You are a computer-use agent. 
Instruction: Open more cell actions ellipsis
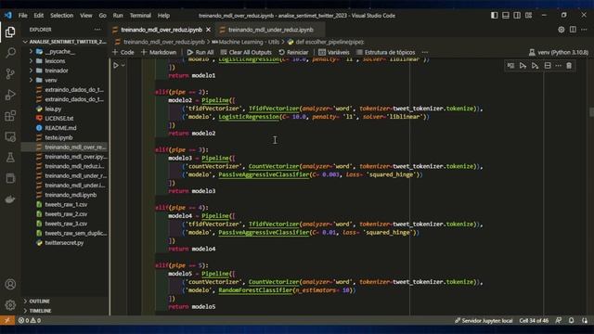[x=559, y=66]
